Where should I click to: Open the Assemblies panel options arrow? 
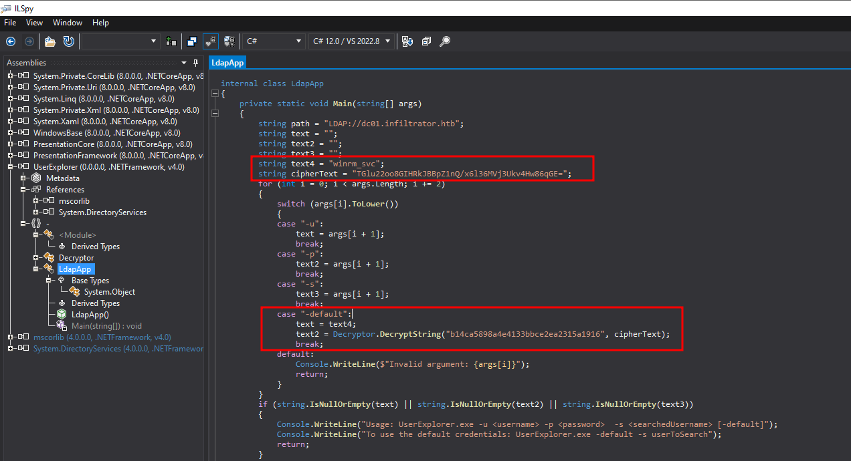point(183,63)
